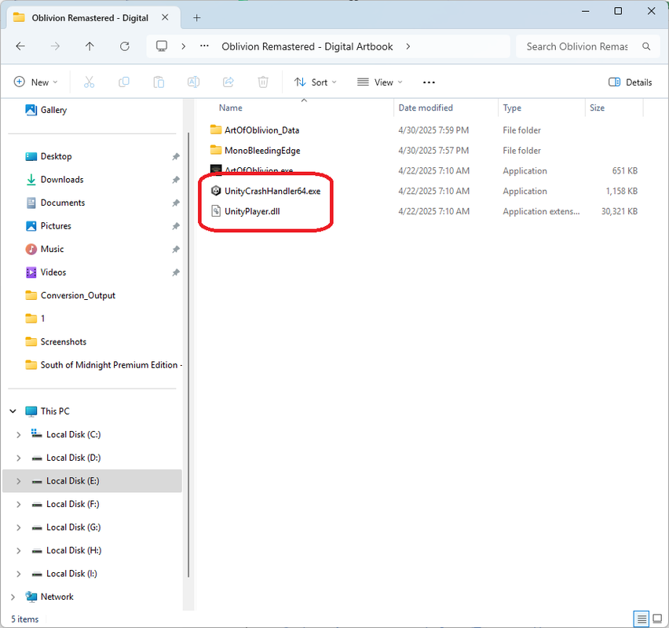Image resolution: width=669 pixels, height=628 pixels.
Task: Click the Delete trash icon
Action: pos(263,82)
